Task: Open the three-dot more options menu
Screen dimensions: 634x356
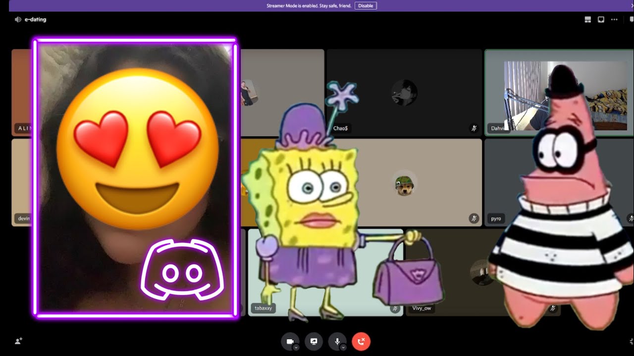Action: coord(614,20)
